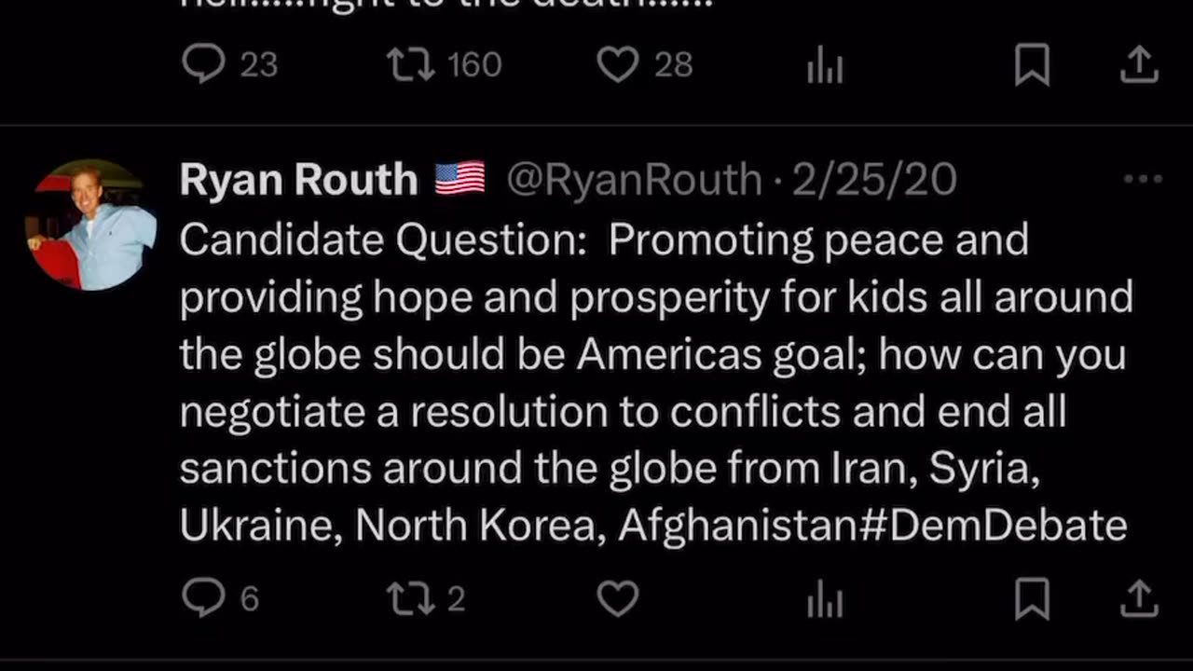Reply to the Candidate Question tweet
Screen dimensions: 1193x671
tap(203, 598)
